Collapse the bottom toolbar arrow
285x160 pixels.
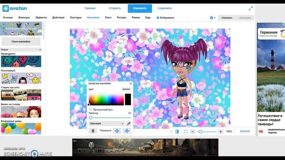tap(171, 132)
